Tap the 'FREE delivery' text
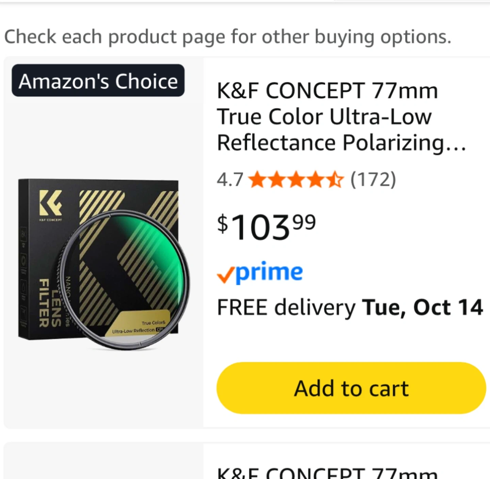Image resolution: width=490 pixels, height=479 pixels. 286,307
